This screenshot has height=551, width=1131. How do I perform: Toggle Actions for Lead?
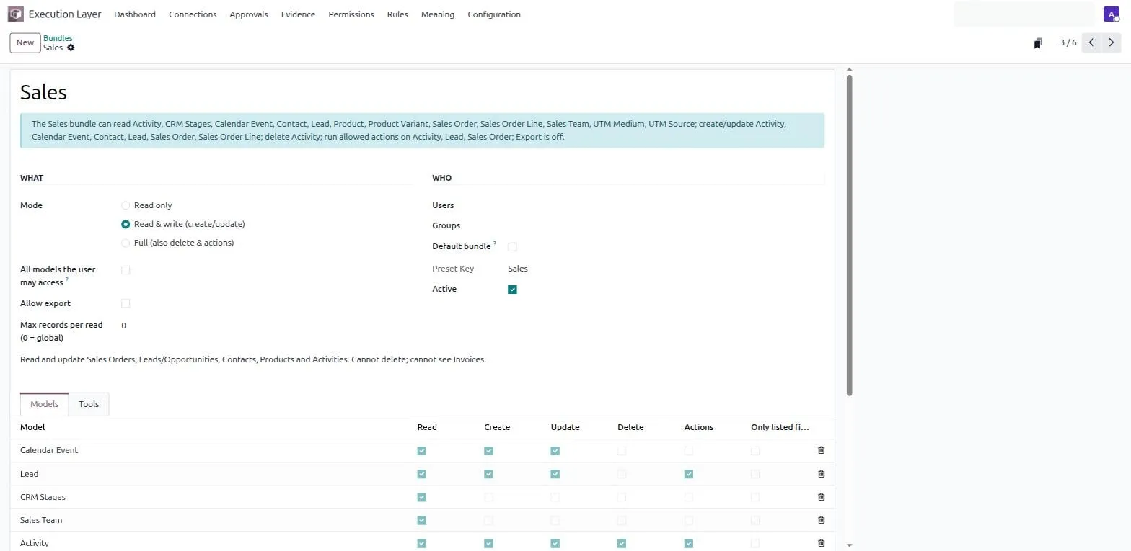pos(689,474)
